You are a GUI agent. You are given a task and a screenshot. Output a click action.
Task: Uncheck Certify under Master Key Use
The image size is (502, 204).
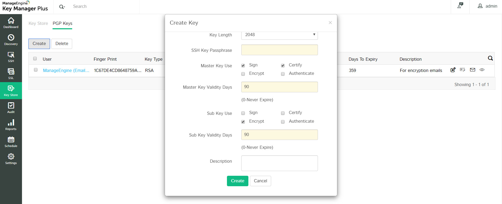[283, 66]
